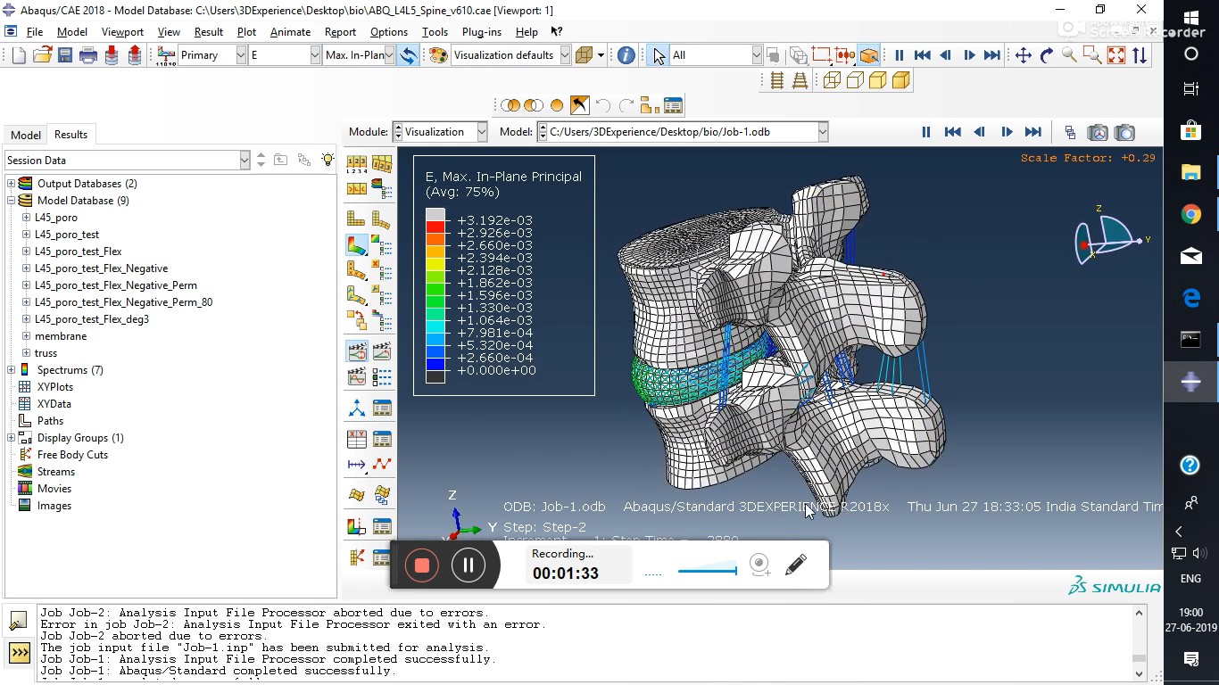Select the Free Body Cuts tree item
Viewport: 1219px width, 685px height.
pyautogui.click(x=72, y=455)
